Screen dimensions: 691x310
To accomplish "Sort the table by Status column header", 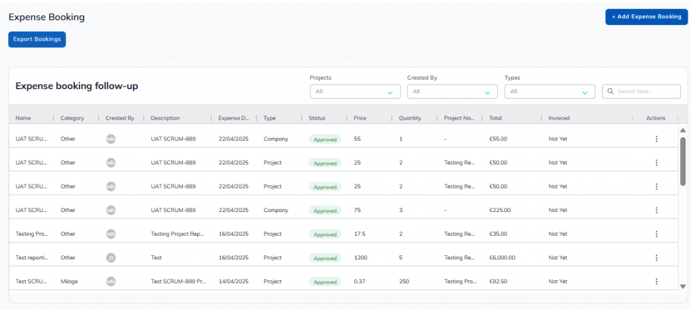I will 317,118.
